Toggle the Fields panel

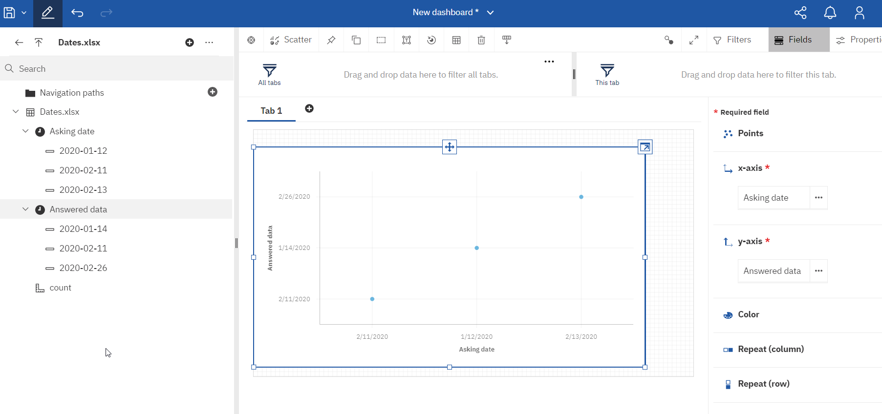point(799,40)
